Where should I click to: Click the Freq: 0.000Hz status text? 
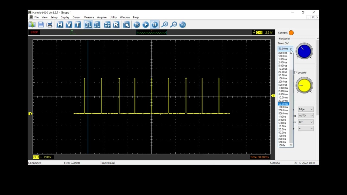[x=72, y=163]
